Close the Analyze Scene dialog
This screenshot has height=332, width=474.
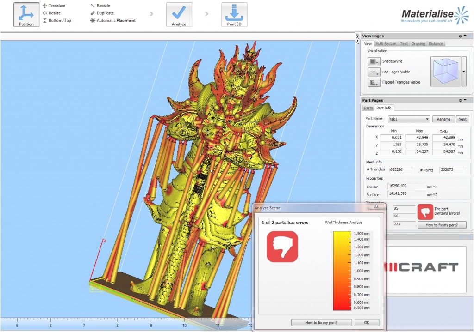click(376, 206)
